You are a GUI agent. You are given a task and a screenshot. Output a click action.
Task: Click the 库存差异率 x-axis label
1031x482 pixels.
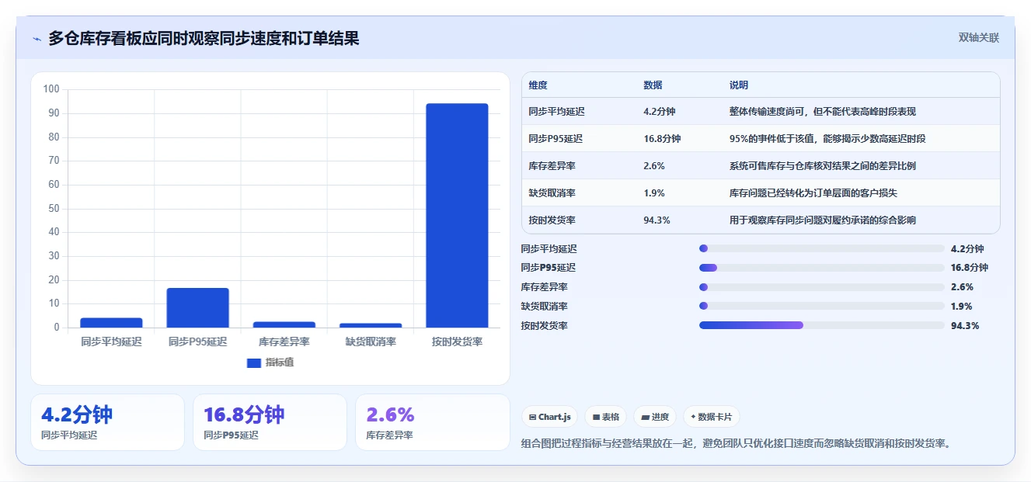tap(284, 342)
